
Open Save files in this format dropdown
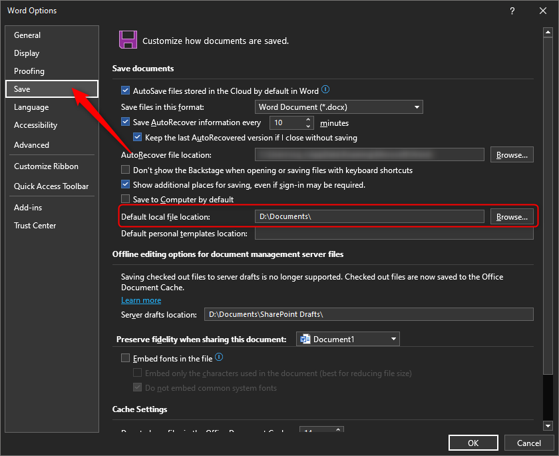tap(339, 107)
